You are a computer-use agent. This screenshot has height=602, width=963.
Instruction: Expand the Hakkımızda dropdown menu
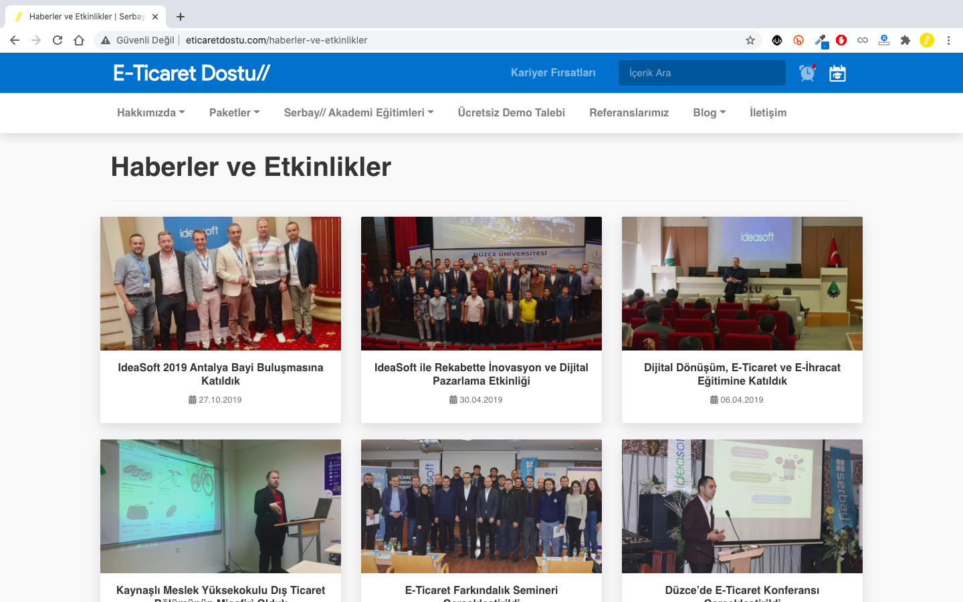tap(151, 112)
